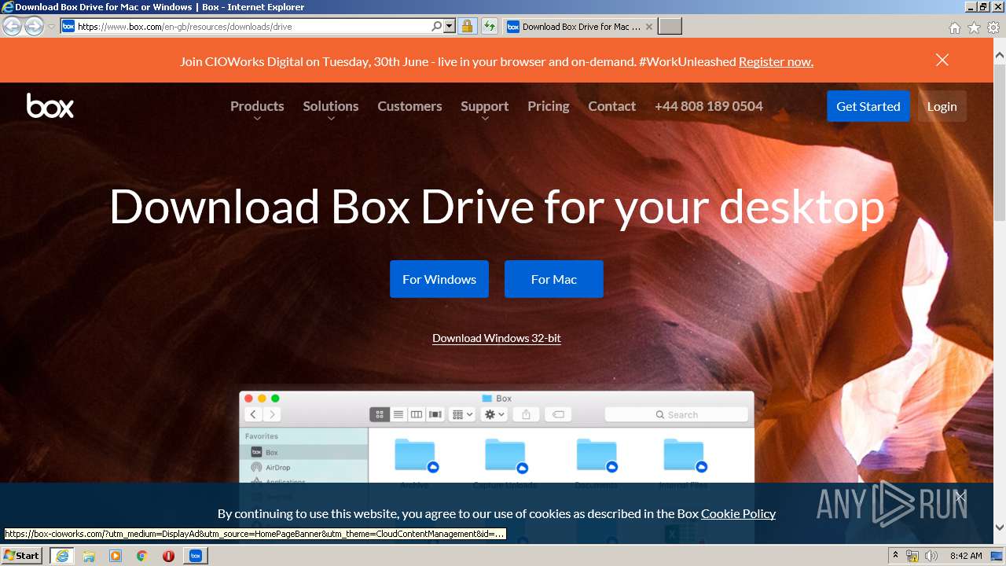Expand the Support menu

click(x=484, y=107)
